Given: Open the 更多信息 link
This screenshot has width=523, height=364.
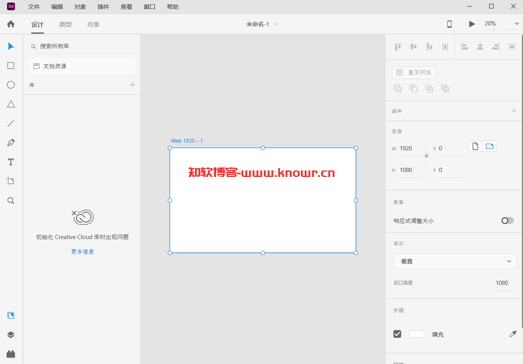Looking at the screenshot, I should click(x=83, y=251).
